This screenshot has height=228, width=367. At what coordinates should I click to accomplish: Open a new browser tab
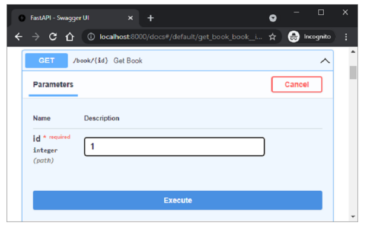[x=151, y=18]
